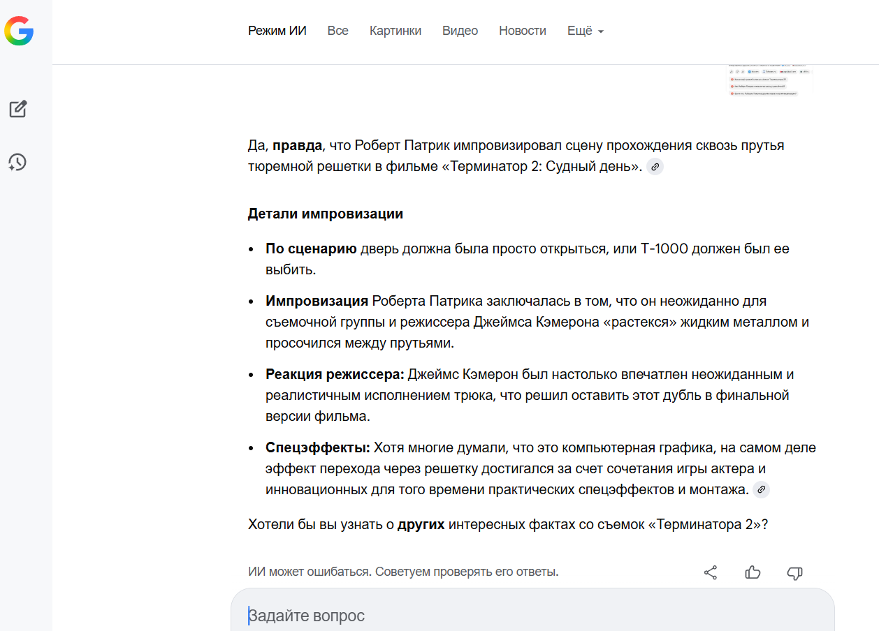879x631 pixels.
Task: Open source link icon after Спецэффекты paragraph
Action: [x=761, y=490]
